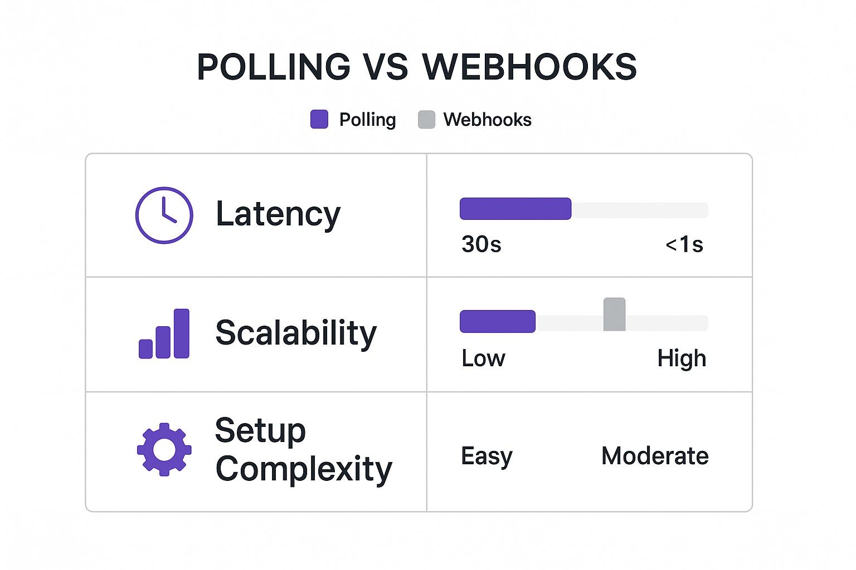
Task: Click the Scalability bar chart icon
Action: point(164,333)
